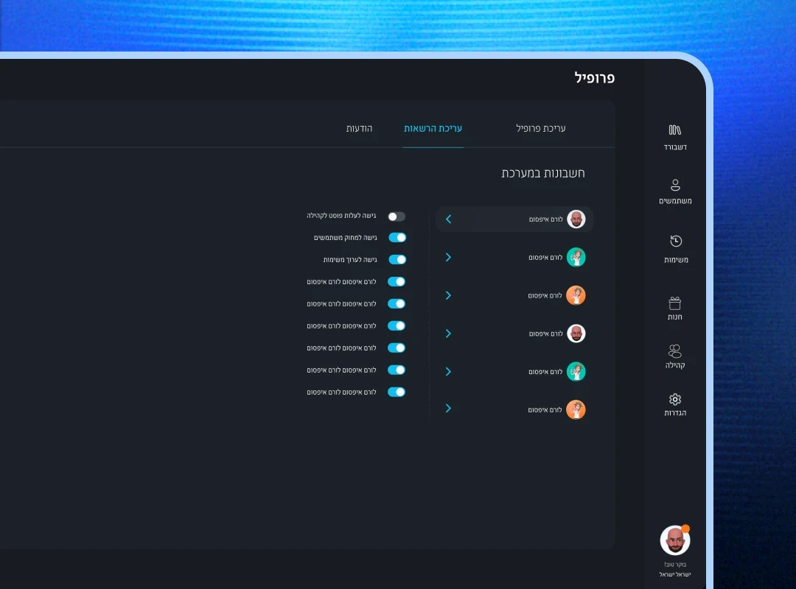Click the גישה לערוך משימות label

350,260
